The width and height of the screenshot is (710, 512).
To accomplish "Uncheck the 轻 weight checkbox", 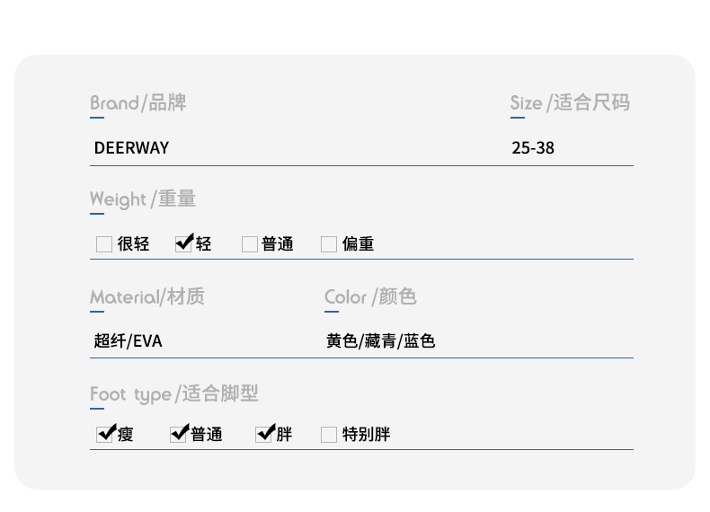I will (183, 244).
